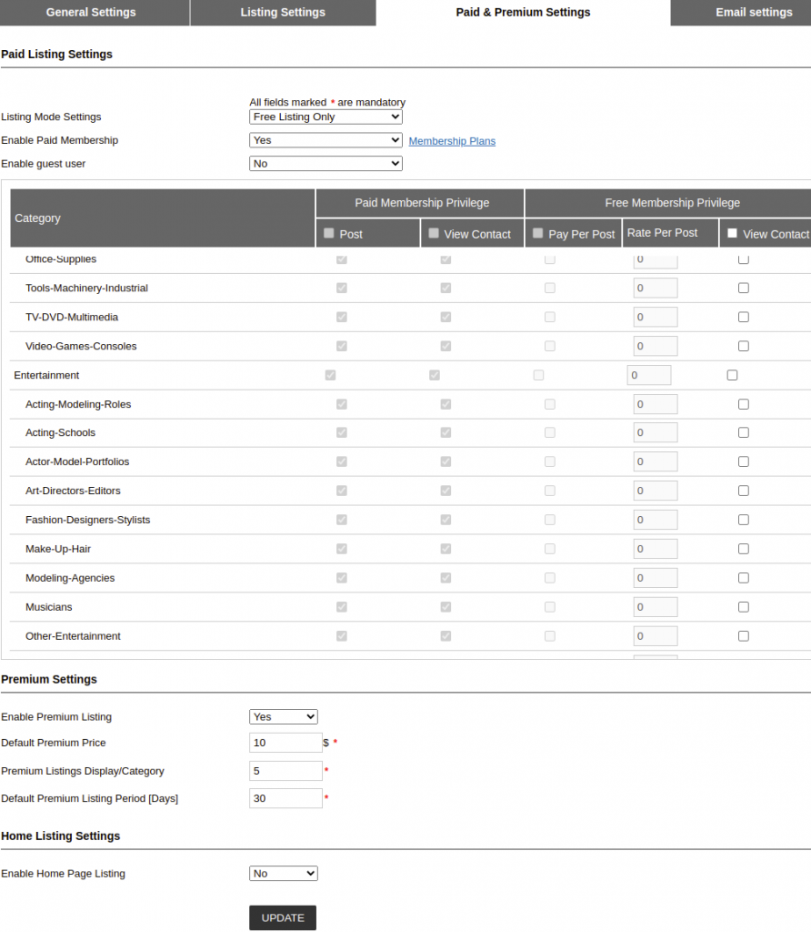Click Rate Per Post field for Acting-Schools
Viewport: 811px width, 932px height.
(x=656, y=432)
